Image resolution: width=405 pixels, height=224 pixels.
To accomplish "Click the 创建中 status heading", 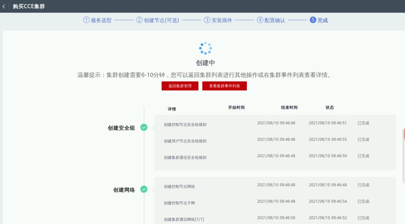I will (x=205, y=63).
